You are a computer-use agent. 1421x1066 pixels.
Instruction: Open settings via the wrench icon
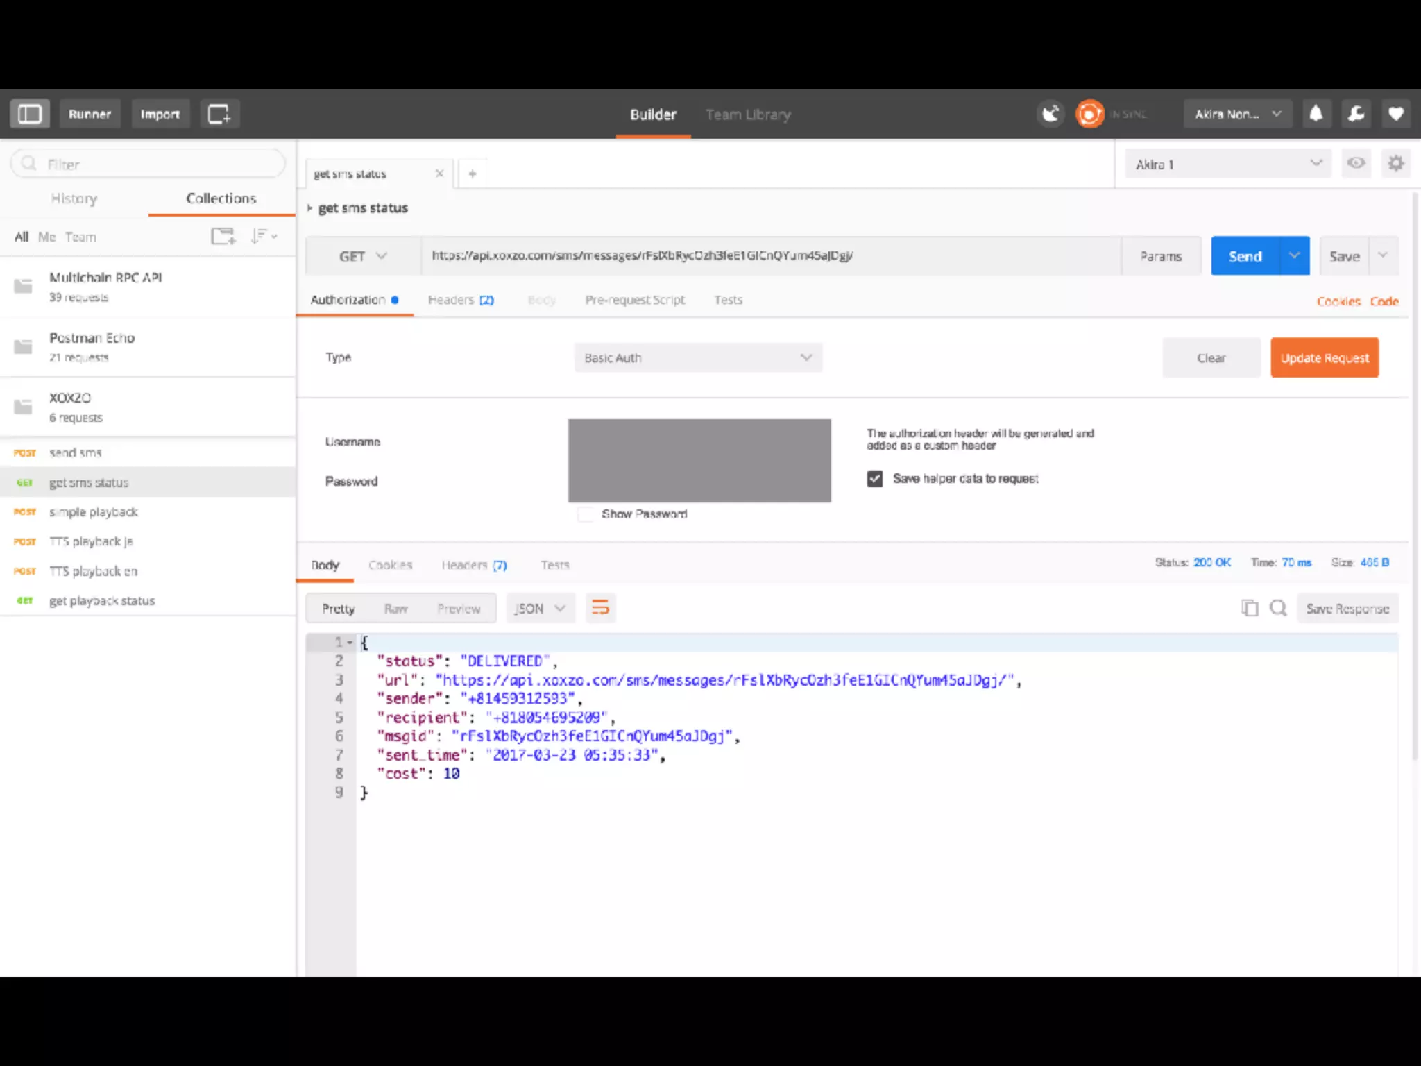pyautogui.click(x=1356, y=114)
